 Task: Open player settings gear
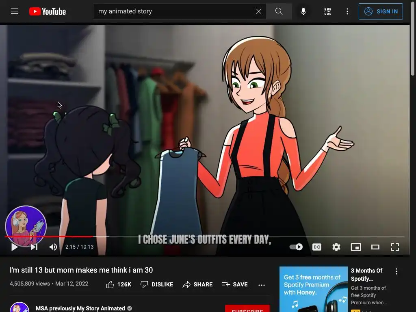(x=336, y=247)
